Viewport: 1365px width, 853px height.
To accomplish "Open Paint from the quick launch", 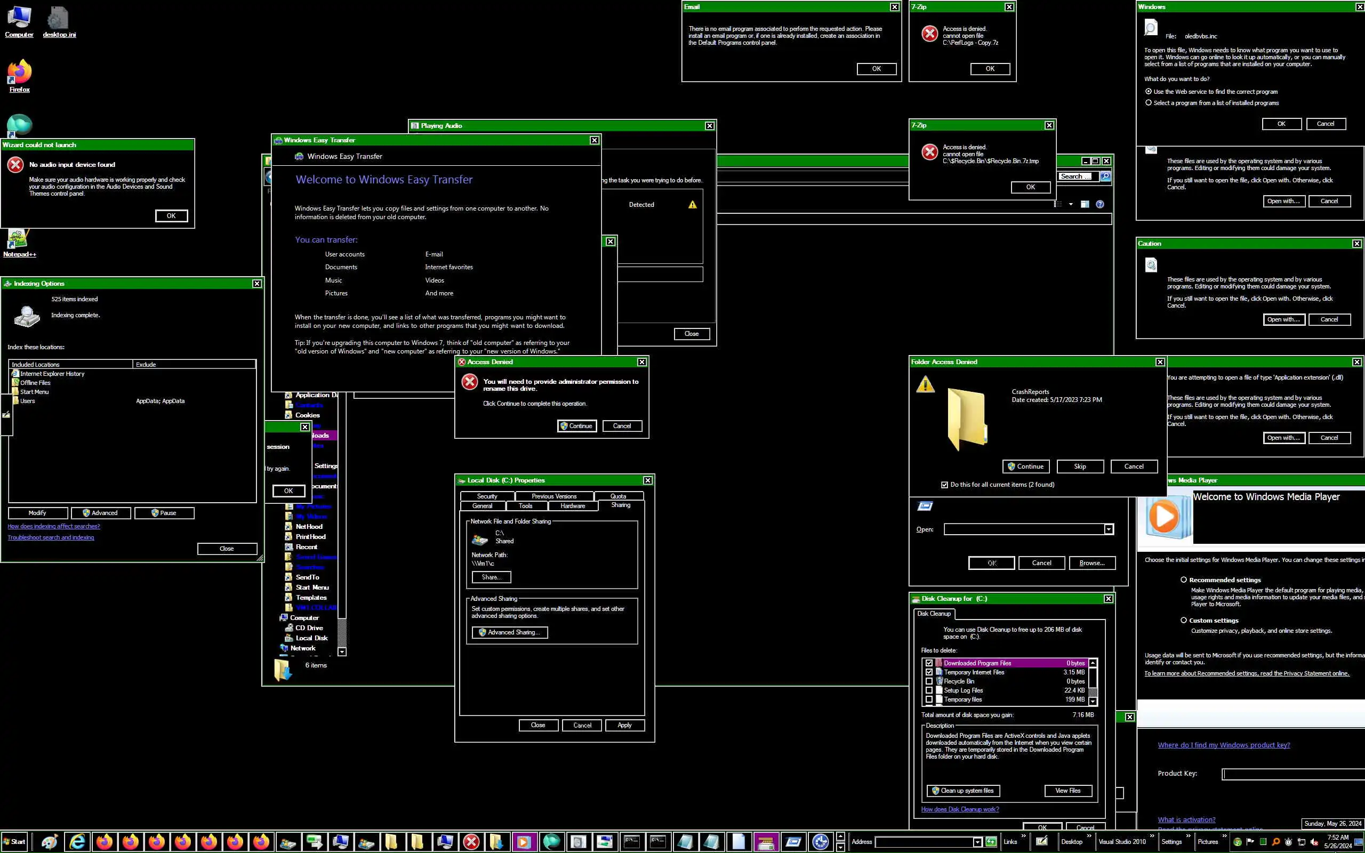I will [50, 842].
